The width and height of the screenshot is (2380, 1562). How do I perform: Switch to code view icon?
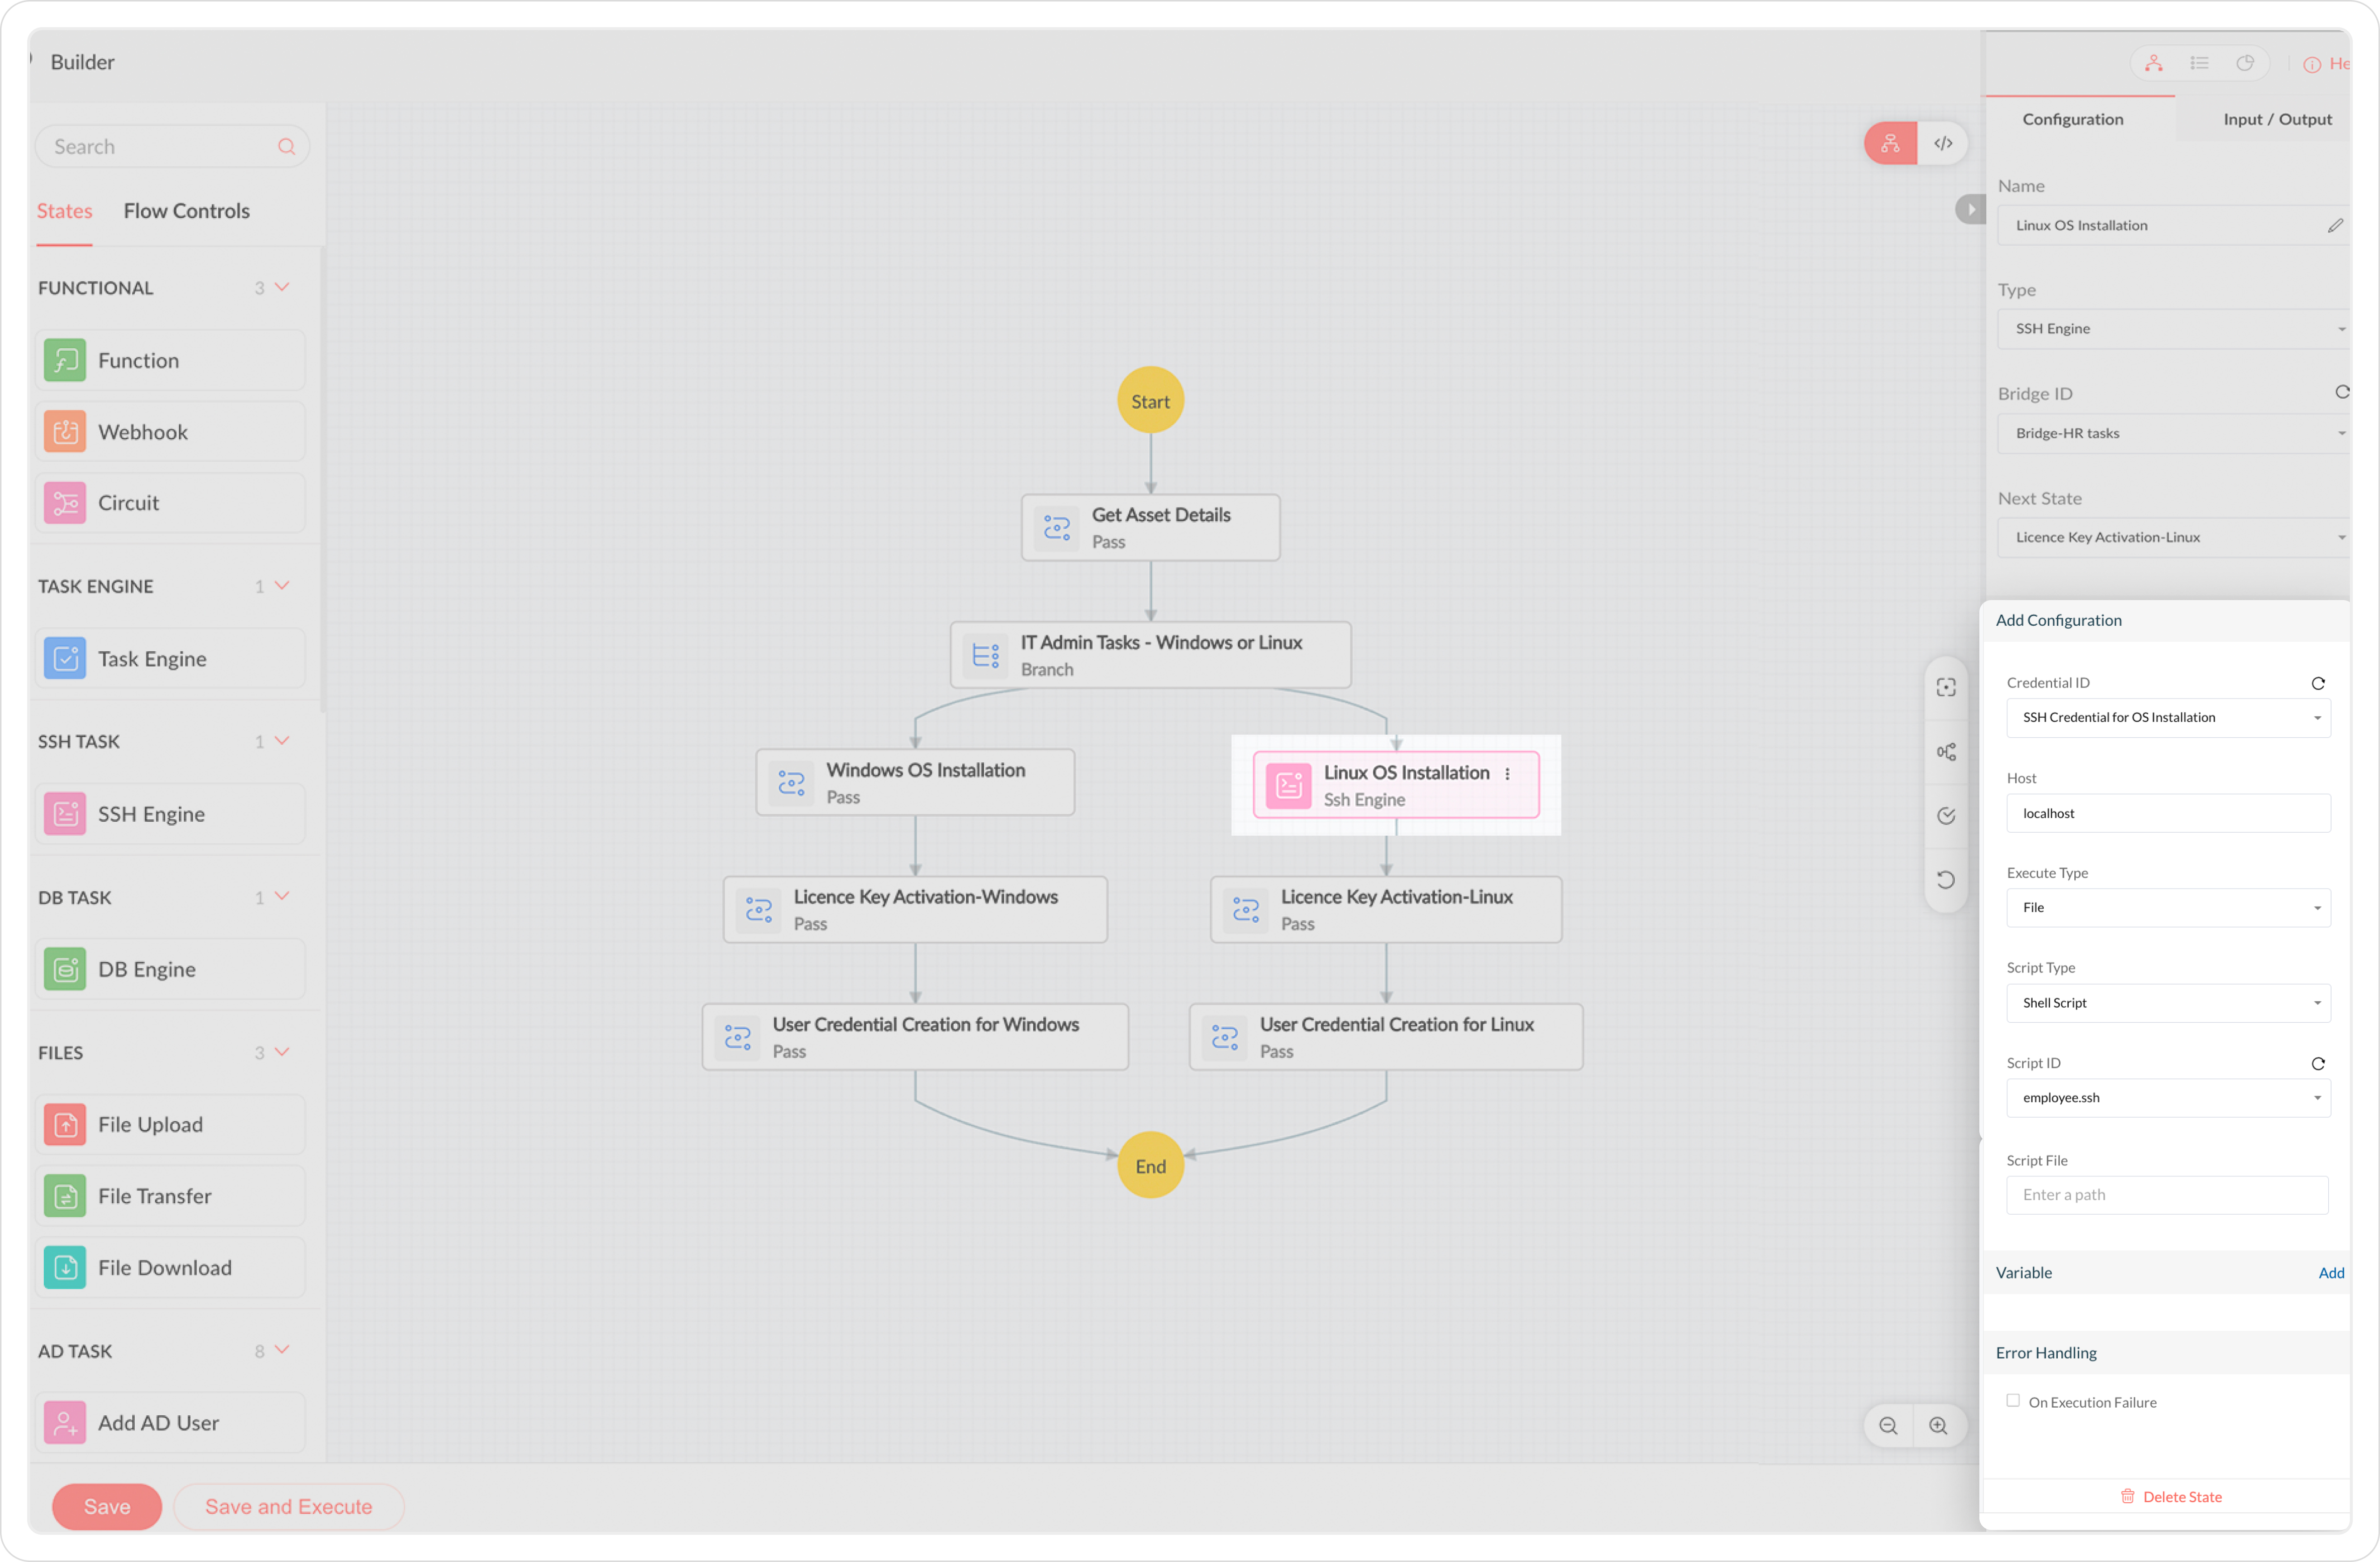coord(1942,144)
